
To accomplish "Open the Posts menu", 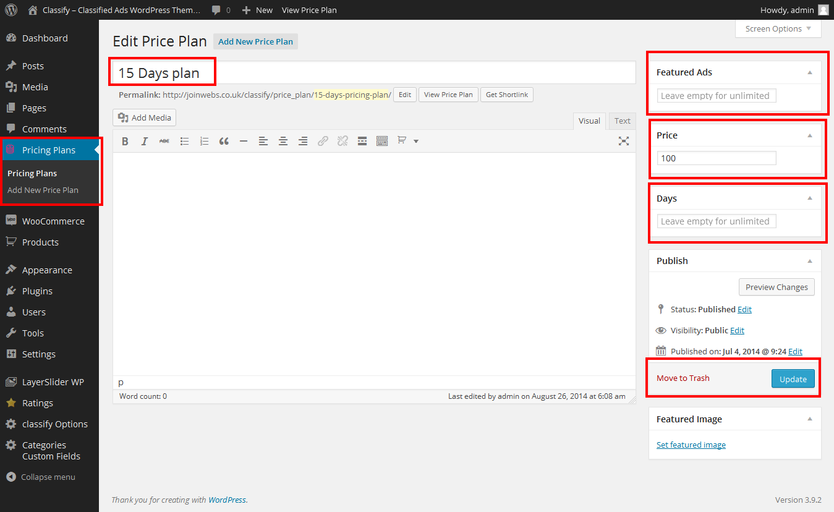I will coord(49,66).
